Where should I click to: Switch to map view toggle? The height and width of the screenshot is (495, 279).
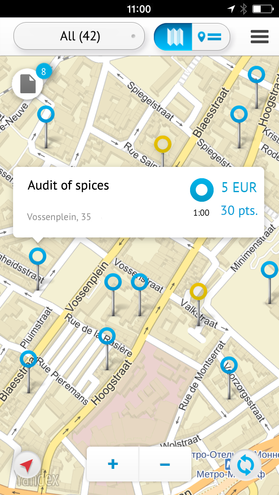click(173, 37)
